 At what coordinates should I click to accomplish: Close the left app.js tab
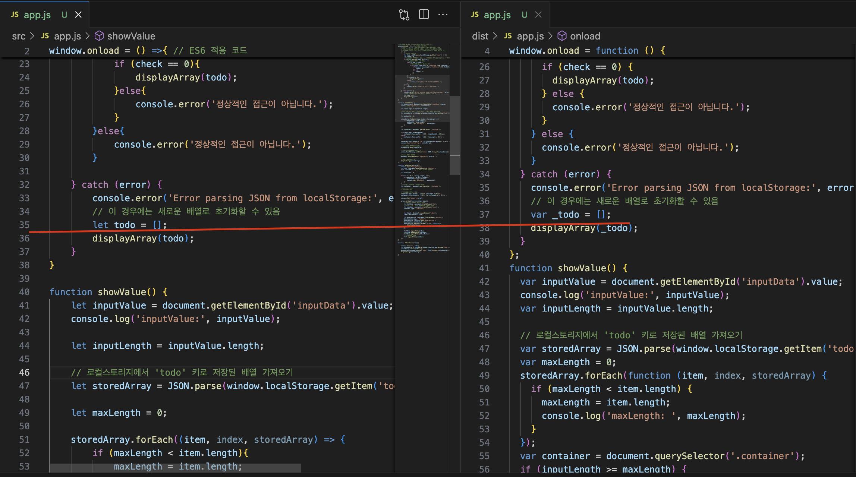(x=78, y=15)
